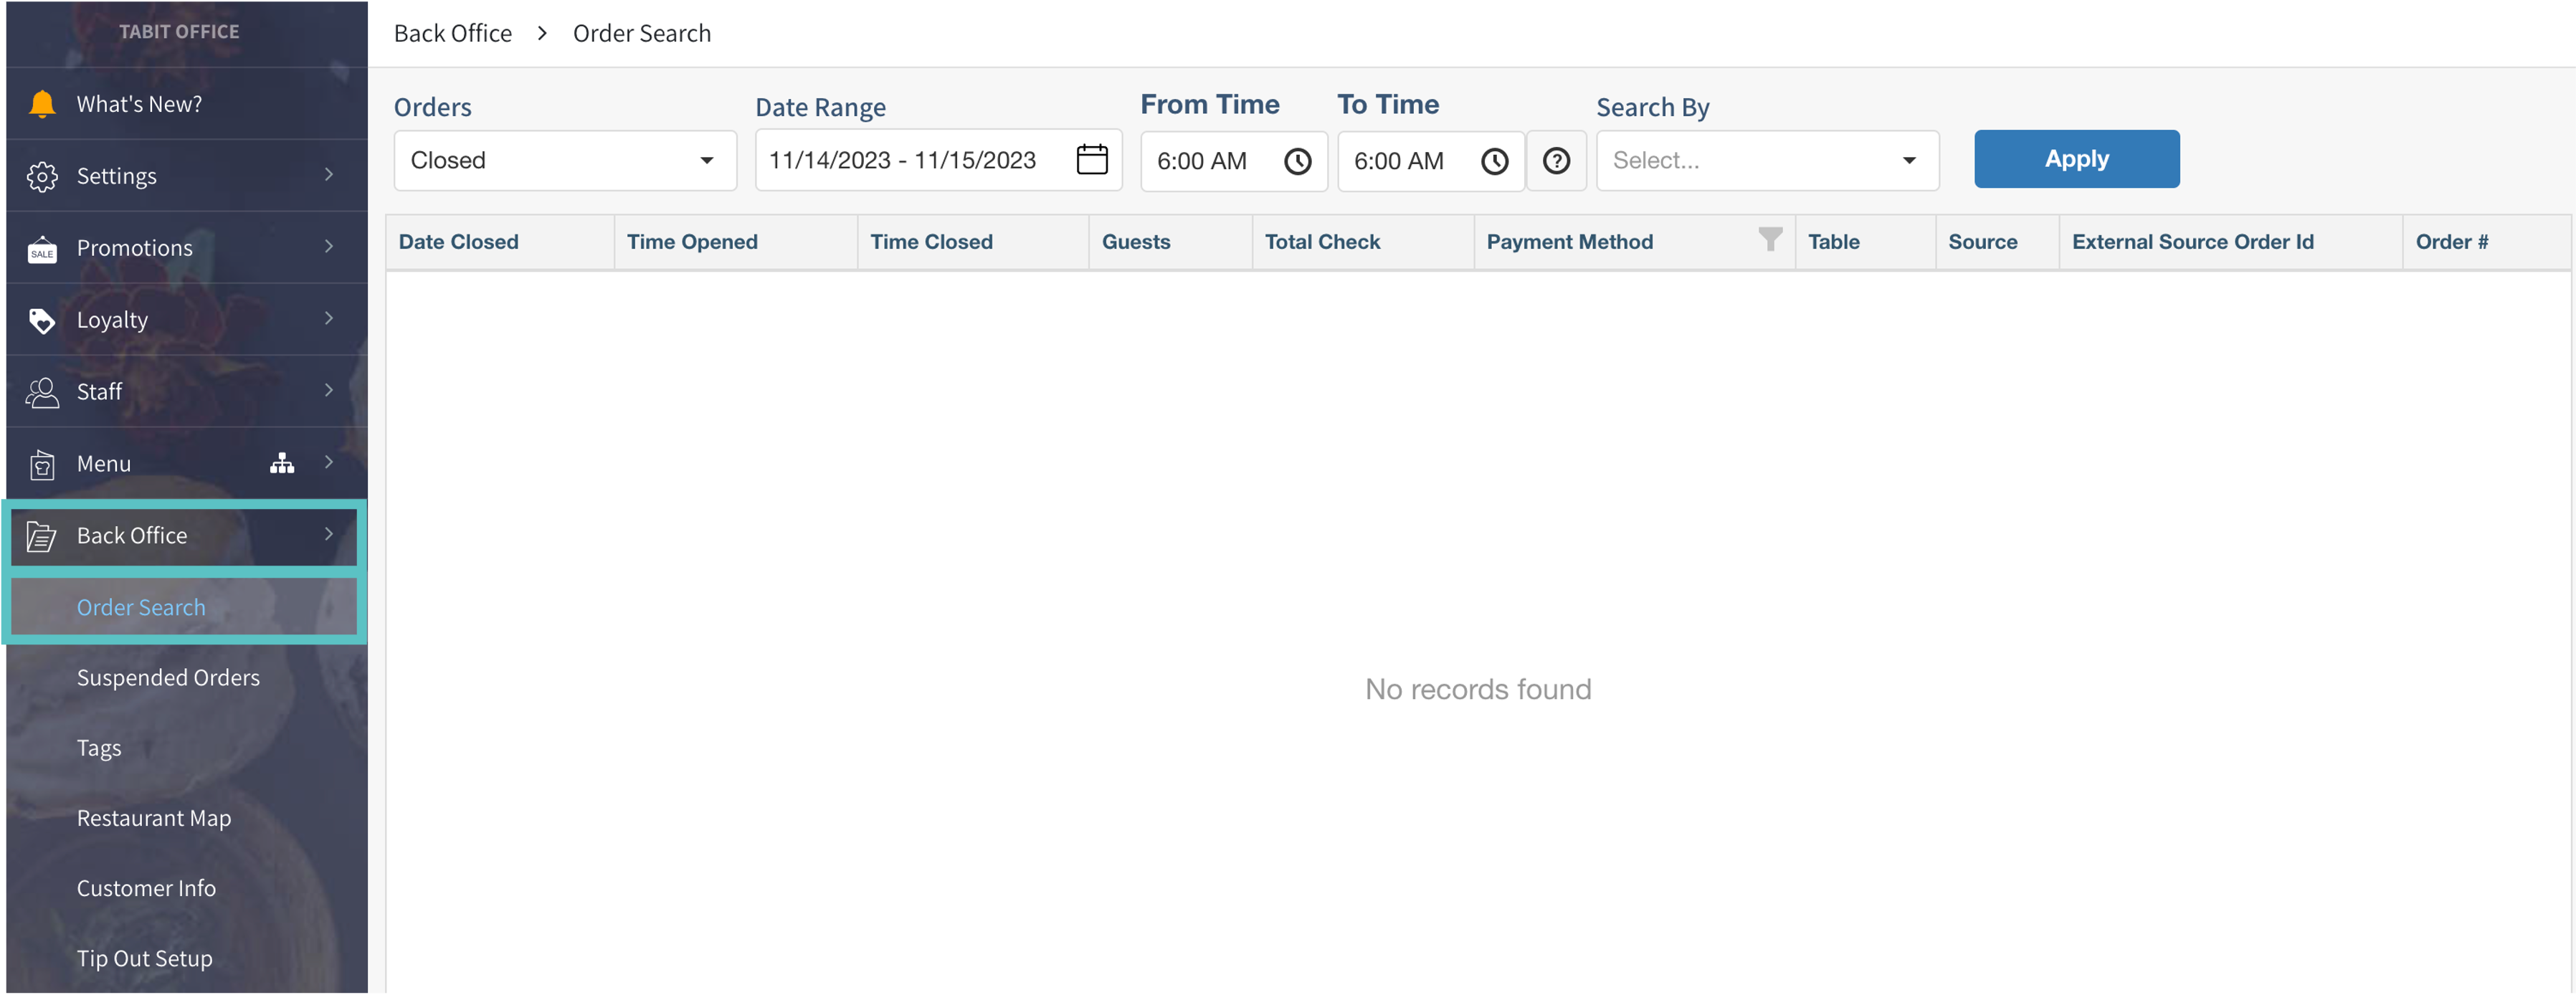Viewport: 2576px width, 995px height.
Task: Open the Tip Out Setup page
Action: click(x=145, y=958)
